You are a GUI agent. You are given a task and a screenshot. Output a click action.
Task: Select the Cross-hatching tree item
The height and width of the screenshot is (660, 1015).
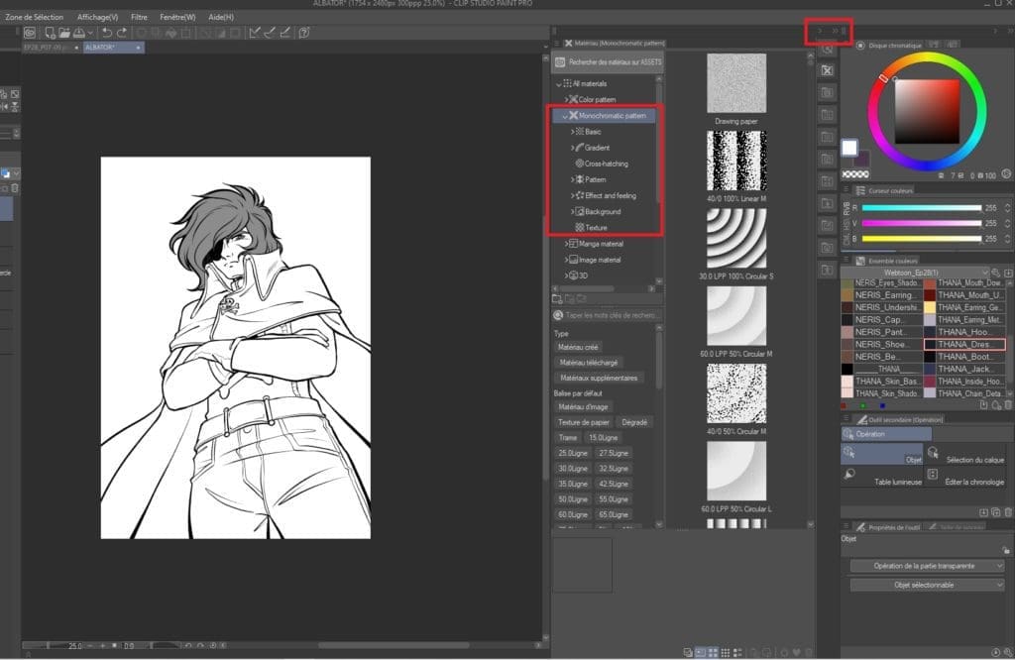tap(606, 164)
